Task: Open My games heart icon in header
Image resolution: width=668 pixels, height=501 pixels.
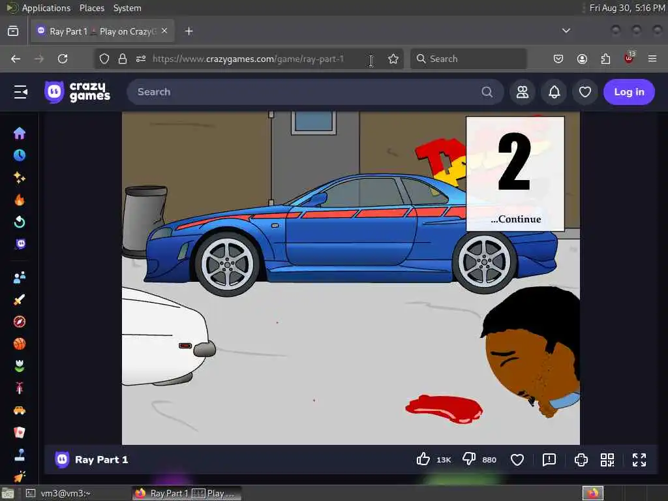Action: (585, 92)
